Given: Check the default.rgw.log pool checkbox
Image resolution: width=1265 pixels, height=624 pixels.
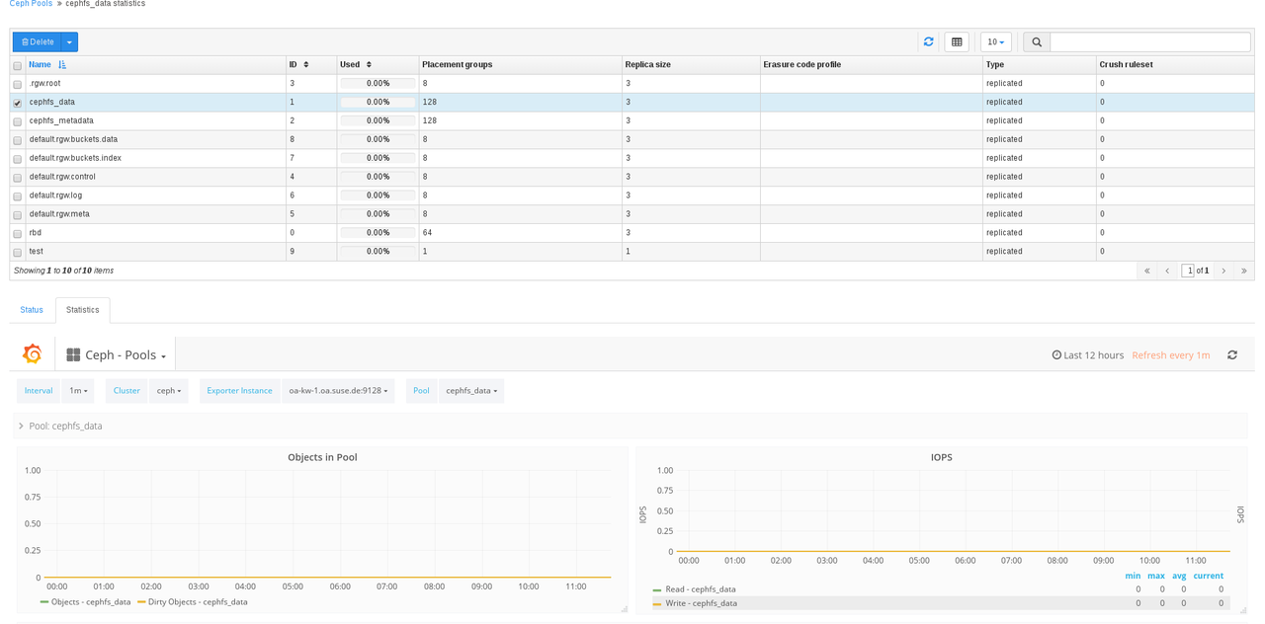Looking at the screenshot, I should click(17, 196).
